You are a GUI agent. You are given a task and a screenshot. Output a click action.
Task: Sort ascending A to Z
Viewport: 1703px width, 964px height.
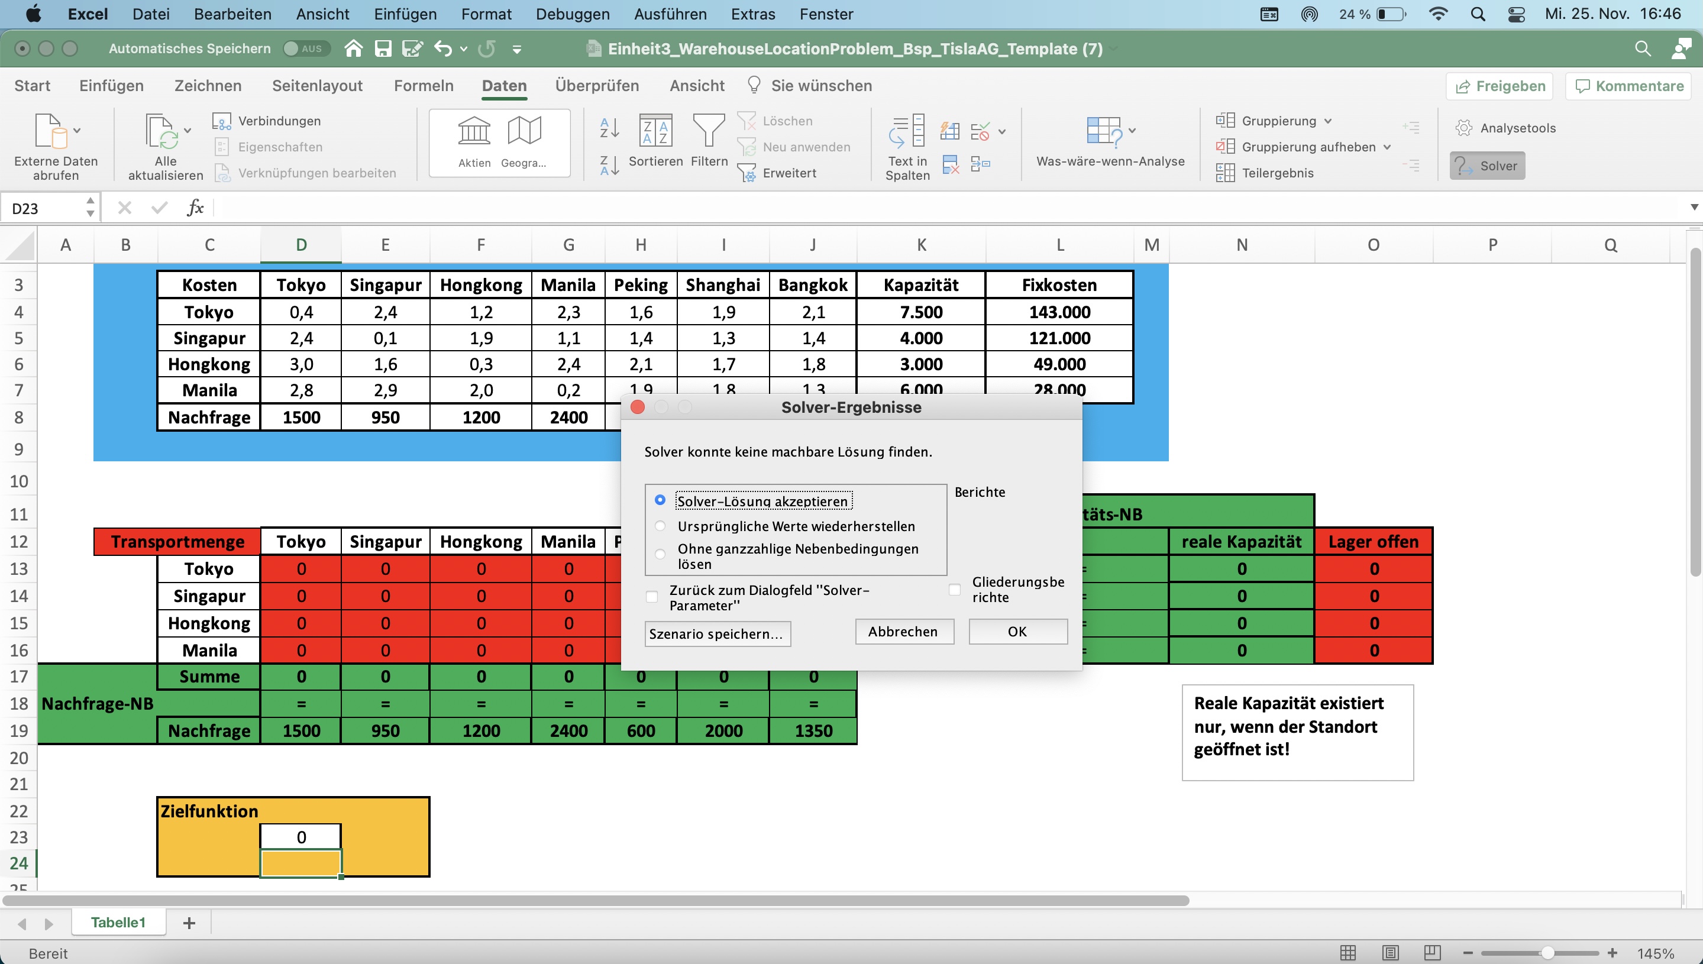(609, 127)
